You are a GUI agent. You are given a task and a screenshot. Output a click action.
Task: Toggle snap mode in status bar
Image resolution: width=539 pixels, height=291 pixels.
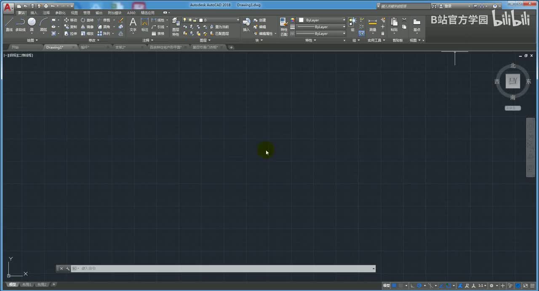coord(401,286)
